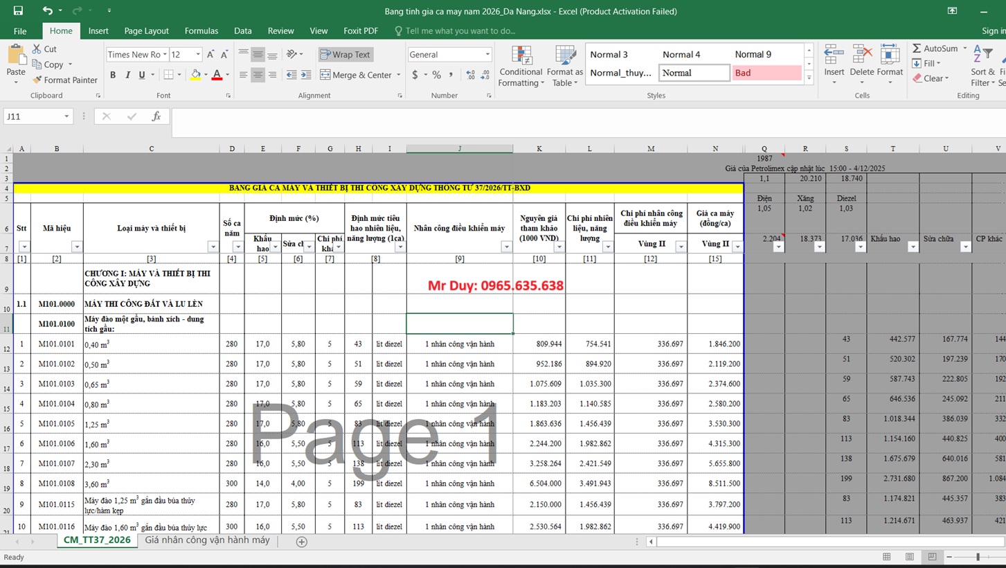
Task: Toggle Wrap Text
Action: click(x=345, y=54)
